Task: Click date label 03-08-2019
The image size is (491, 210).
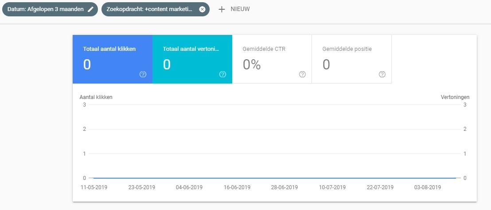Action: tap(428, 187)
